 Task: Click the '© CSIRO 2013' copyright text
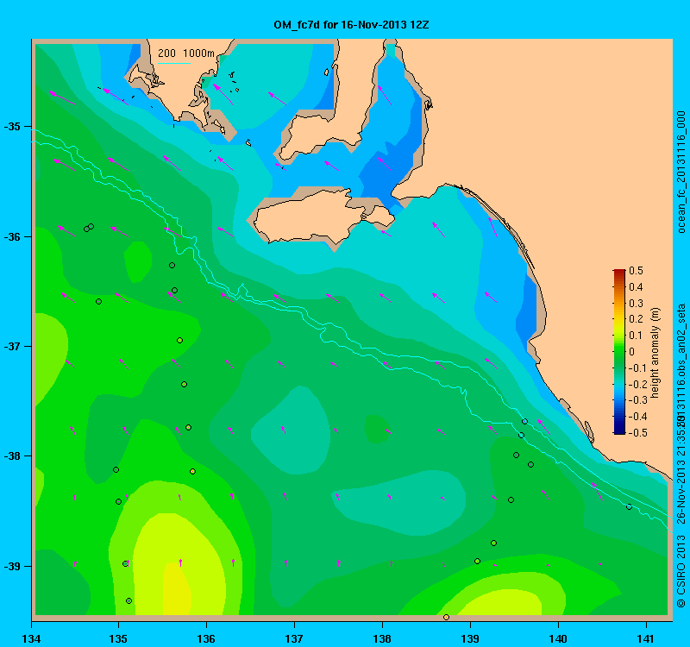click(x=681, y=571)
